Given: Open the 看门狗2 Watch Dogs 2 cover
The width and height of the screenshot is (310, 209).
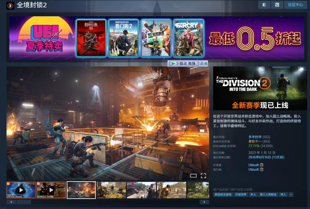Looking at the screenshot, I should tap(123, 38).
